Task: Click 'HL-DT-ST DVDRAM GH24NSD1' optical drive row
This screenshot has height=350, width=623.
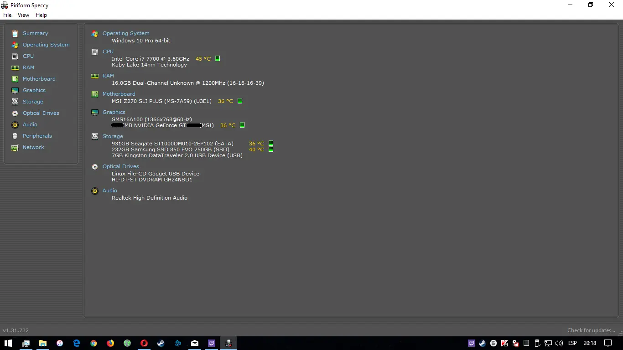Action: click(x=152, y=180)
